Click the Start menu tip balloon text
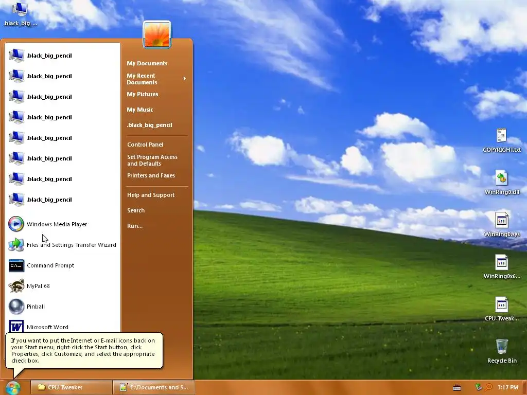The height and width of the screenshot is (395, 527). point(83,350)
